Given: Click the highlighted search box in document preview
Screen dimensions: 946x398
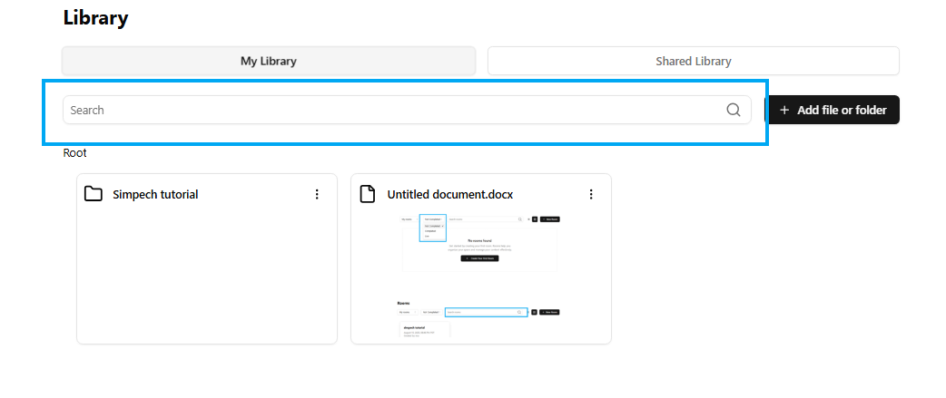Looking at the screenshot, I should [x=485, y=312].
